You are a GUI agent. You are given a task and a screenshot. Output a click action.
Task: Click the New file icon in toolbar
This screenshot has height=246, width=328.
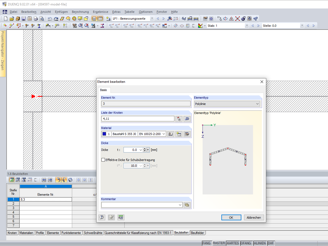pos(6,19)
